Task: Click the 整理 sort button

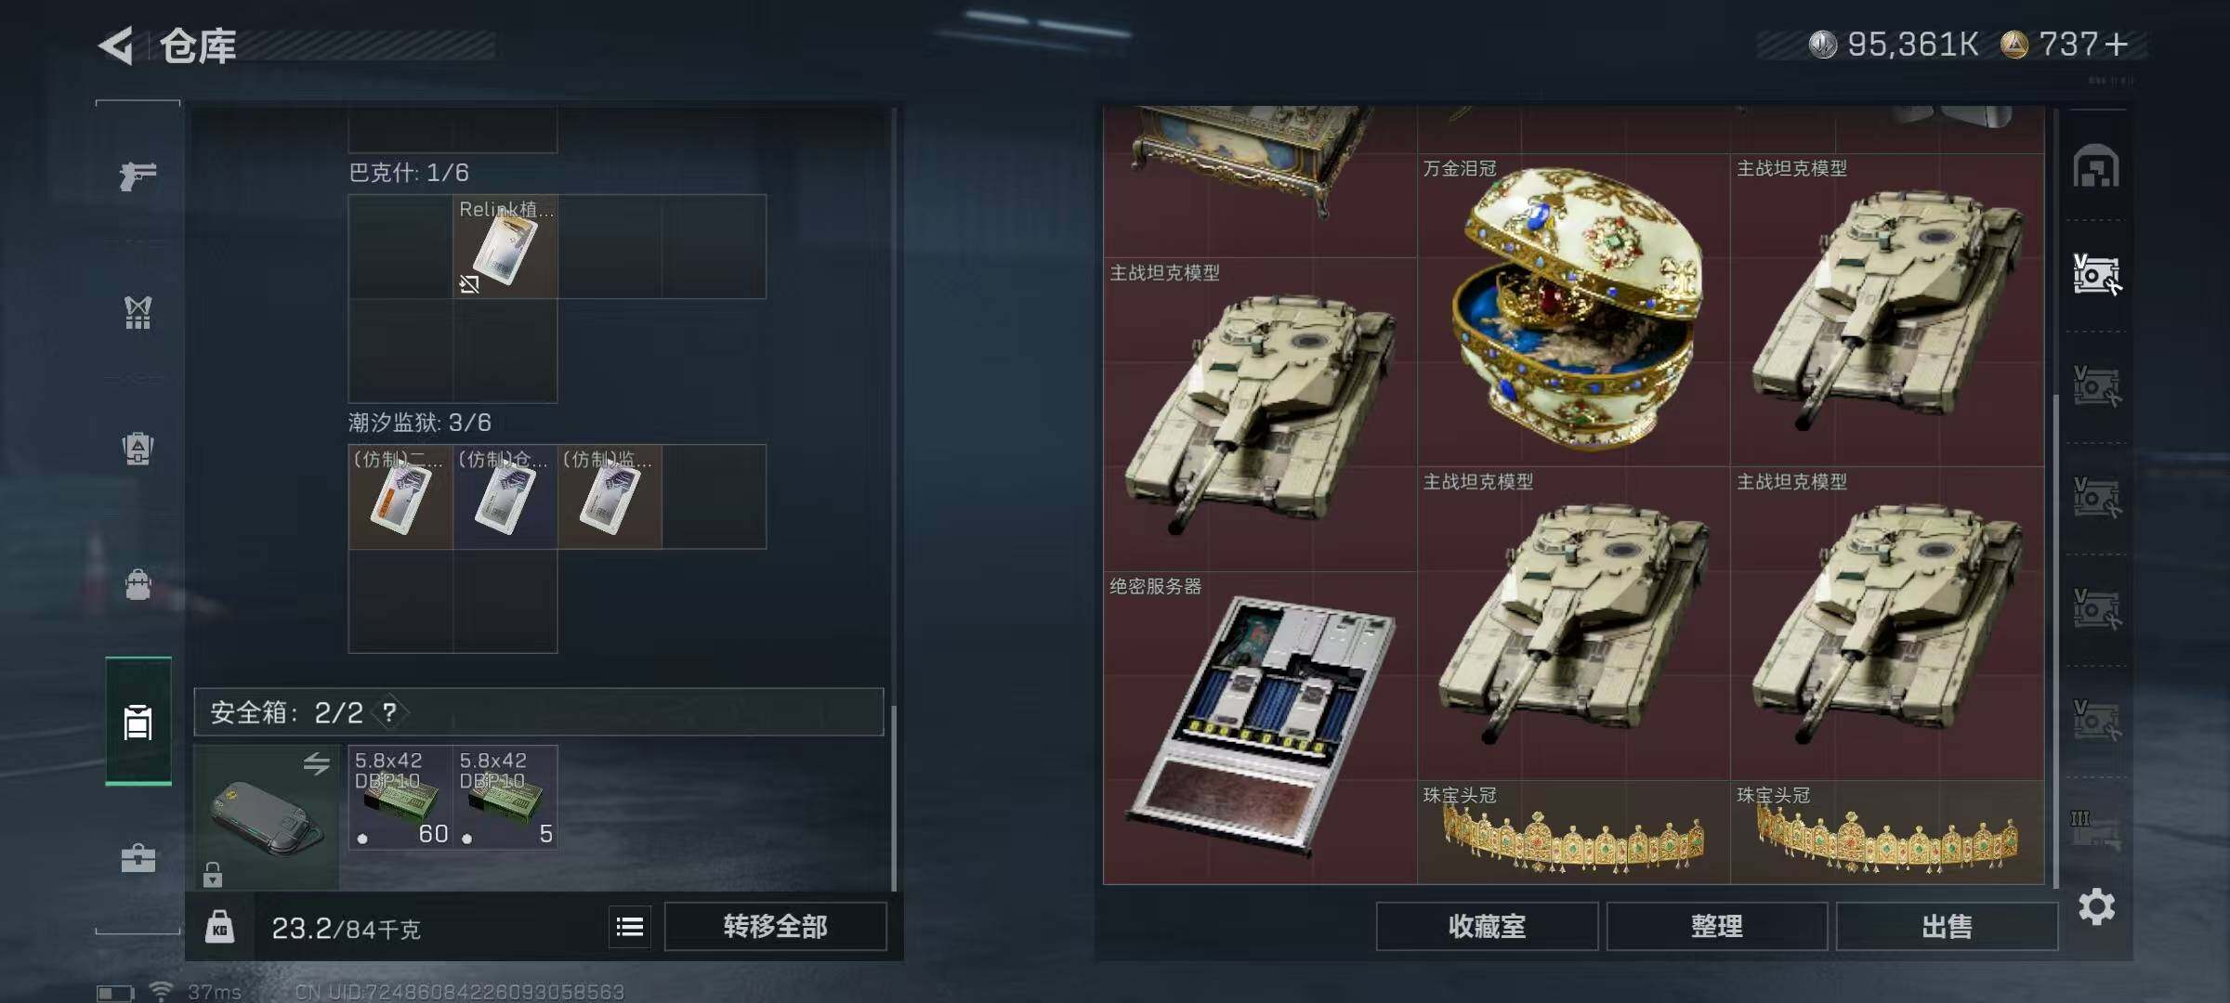Action: [1717, 926]
